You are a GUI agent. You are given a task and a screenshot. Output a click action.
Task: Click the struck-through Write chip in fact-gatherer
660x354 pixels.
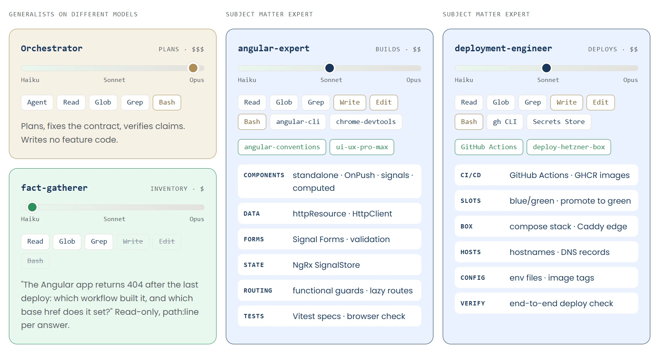click(x=133, y=242)
